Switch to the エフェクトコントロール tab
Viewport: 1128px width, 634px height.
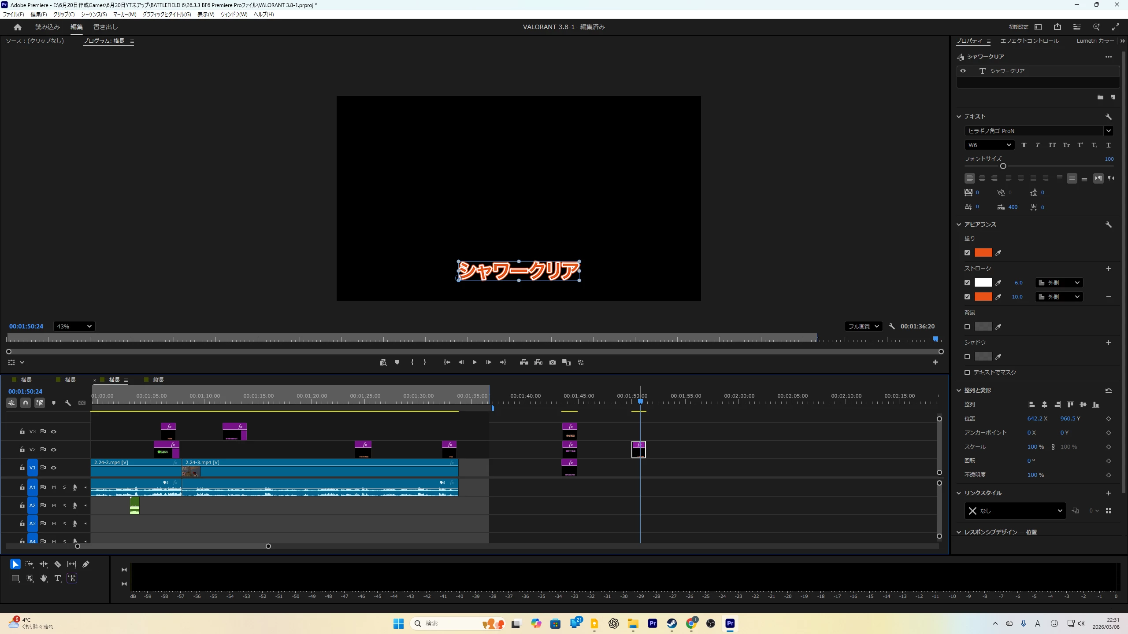tap(1029, 41)
